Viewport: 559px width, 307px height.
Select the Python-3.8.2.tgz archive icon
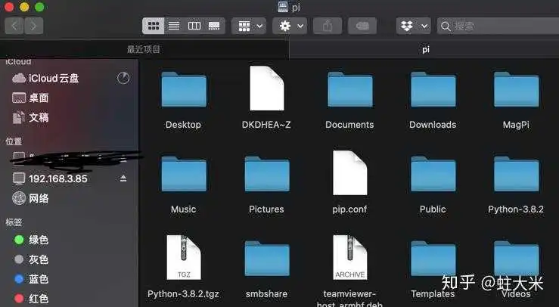click(x=184, y=257)
